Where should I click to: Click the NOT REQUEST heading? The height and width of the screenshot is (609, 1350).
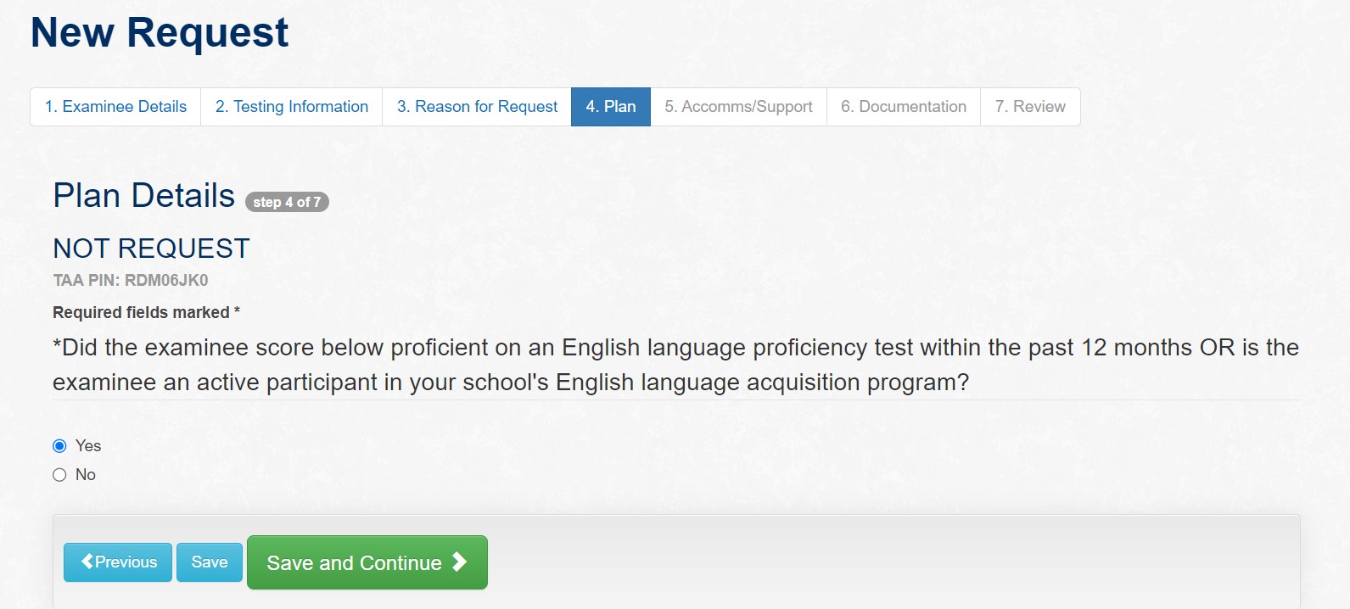tap(151, 248)
